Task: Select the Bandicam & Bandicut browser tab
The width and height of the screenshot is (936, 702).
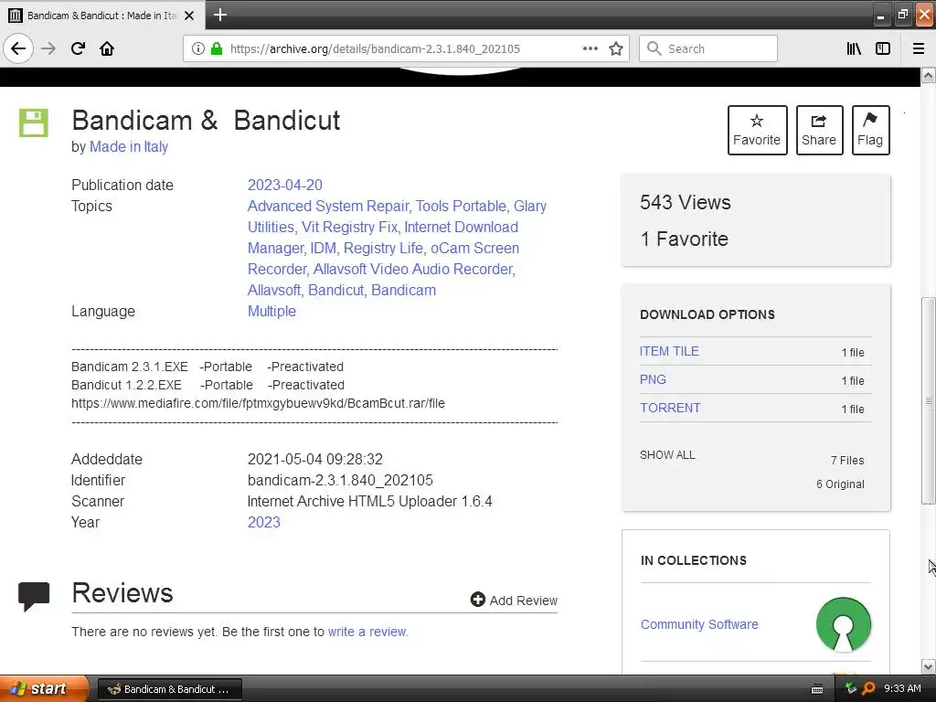Action: [x=102, y=16]
